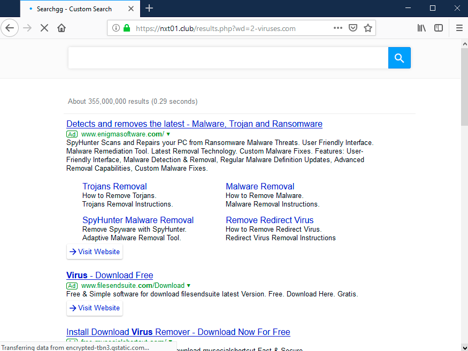The height and width of the screenshot is (351, 468).
Task: Click Visit Website under SpyHunter ad
Action: (x=95, y=251)
